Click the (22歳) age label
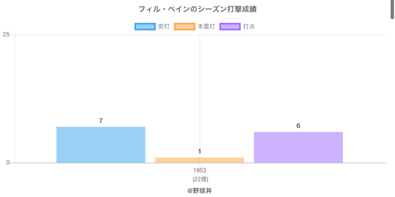395x197 pixels. point(200,179)
